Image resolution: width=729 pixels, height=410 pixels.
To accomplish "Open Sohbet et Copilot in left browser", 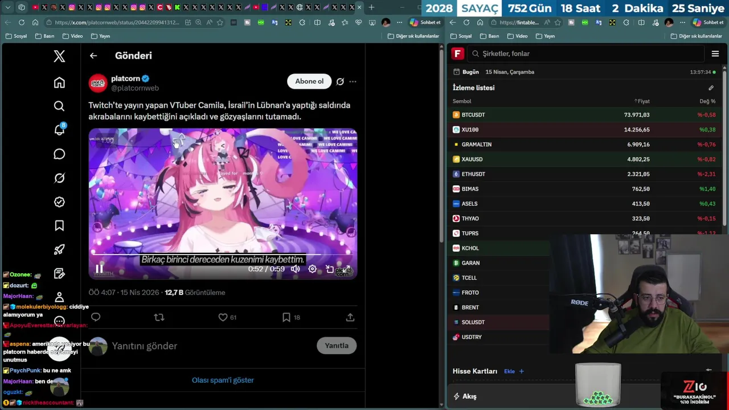I will [x=425, y=22].
